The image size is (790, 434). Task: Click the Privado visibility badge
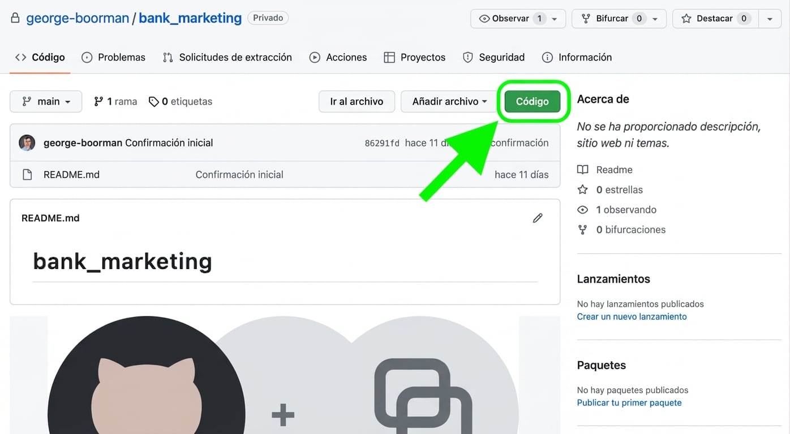pyautogui.click(x=268, y=18)
